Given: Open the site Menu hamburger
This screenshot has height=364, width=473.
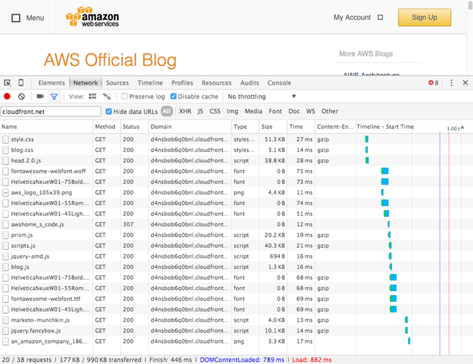Looking at the screenshot, I should (27, 18).
